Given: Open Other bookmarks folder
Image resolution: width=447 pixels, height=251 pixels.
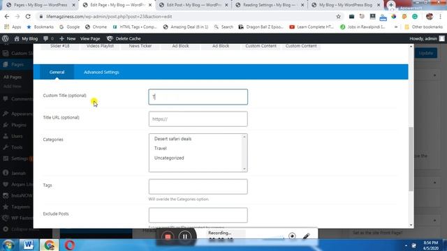Looking at the screenshot, I should pos(424,27).
